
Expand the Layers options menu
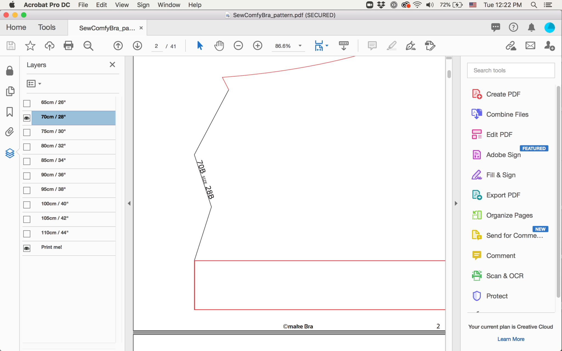tap(34, 84)
